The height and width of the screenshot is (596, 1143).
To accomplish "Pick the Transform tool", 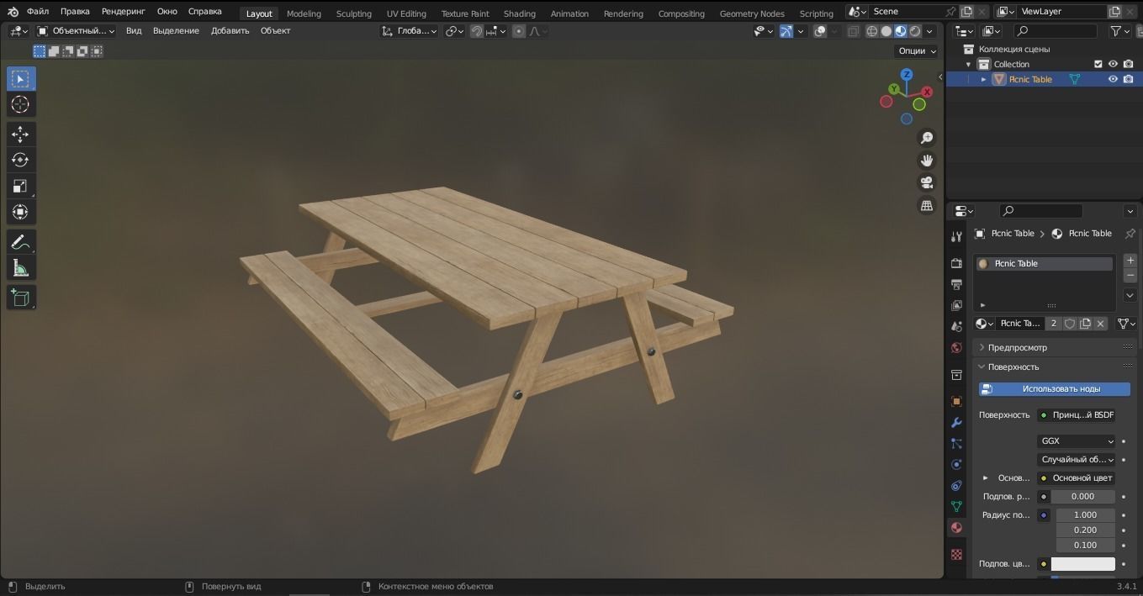I will click(21, 212).
